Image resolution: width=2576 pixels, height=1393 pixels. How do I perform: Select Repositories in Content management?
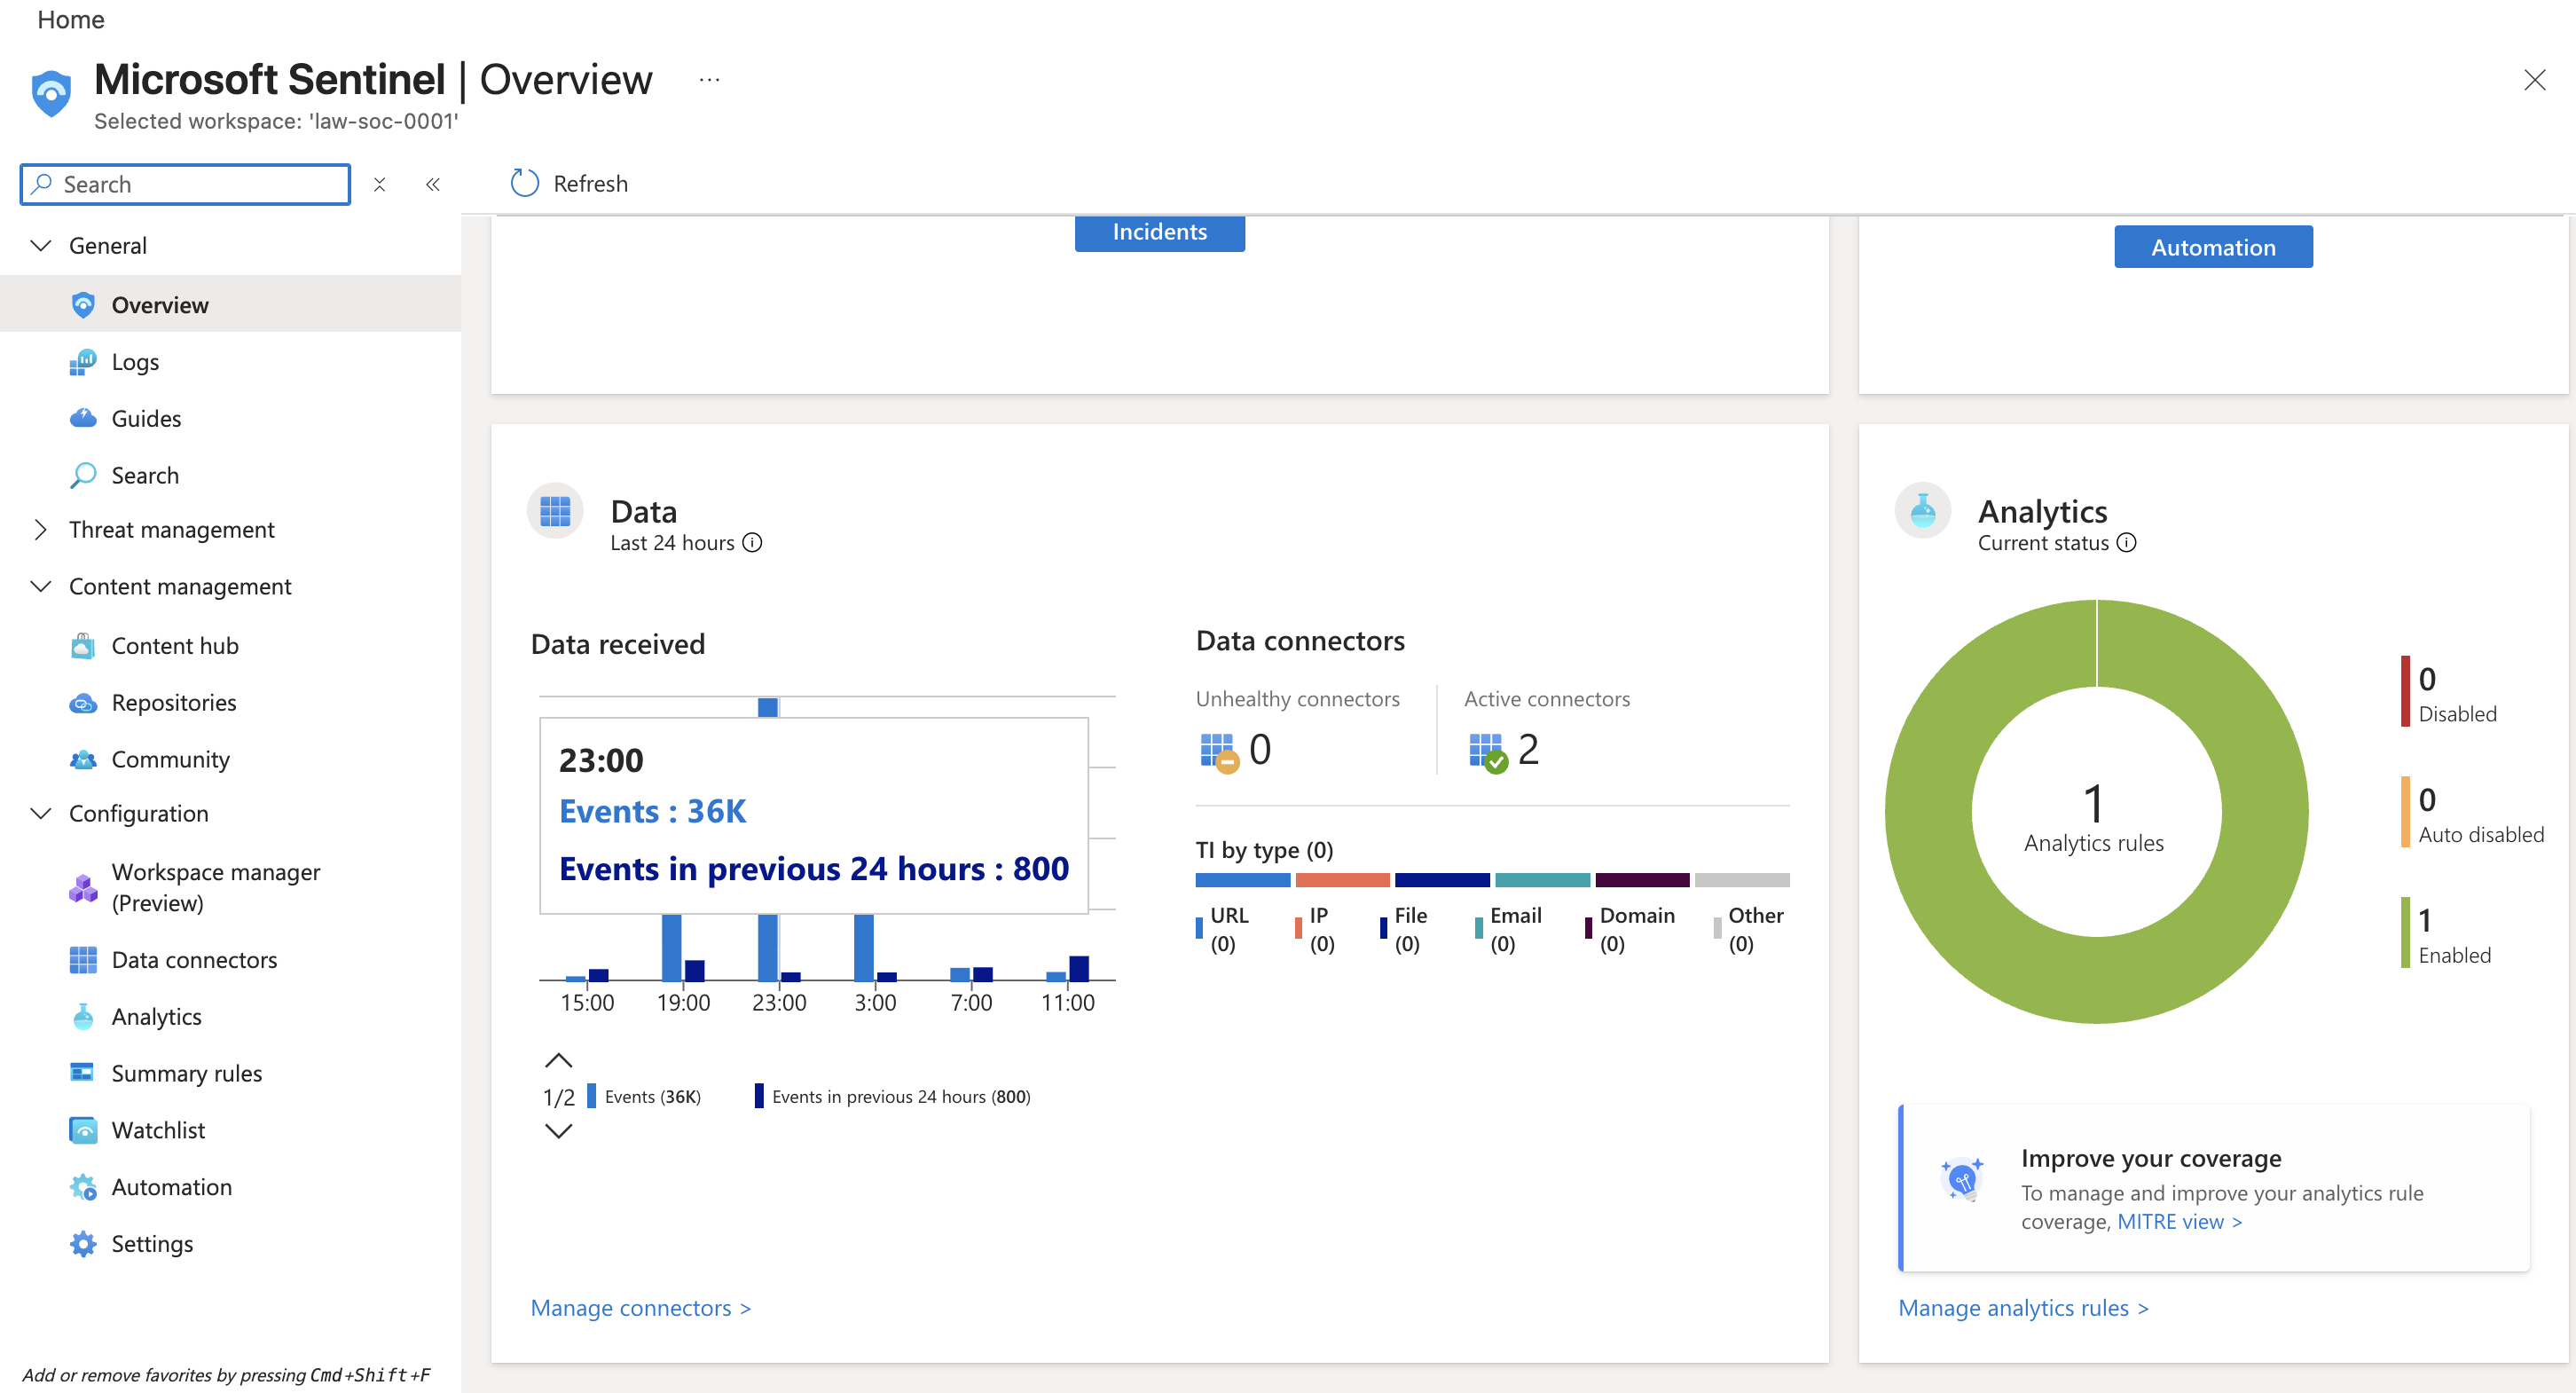(x=174, y=703)
